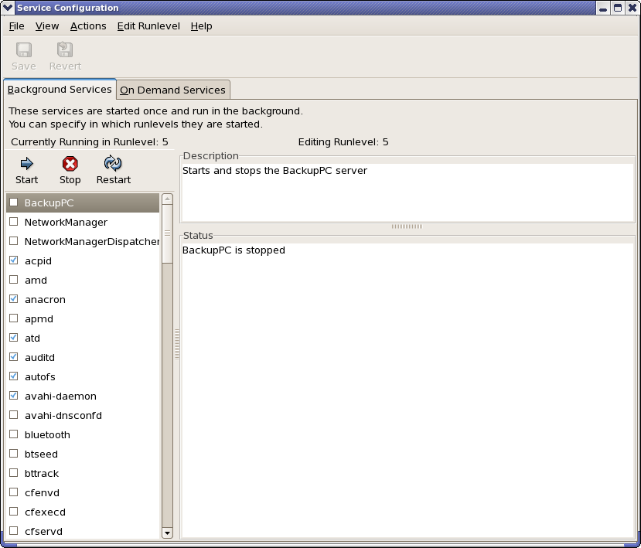Click the Save toolbar icon
The height and width of the screenshot is (548, 641).
coord(24,50)
